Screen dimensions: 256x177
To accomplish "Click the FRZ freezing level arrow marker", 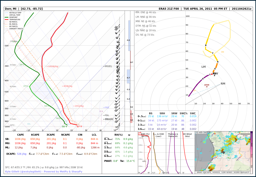I will coord(106,108).
